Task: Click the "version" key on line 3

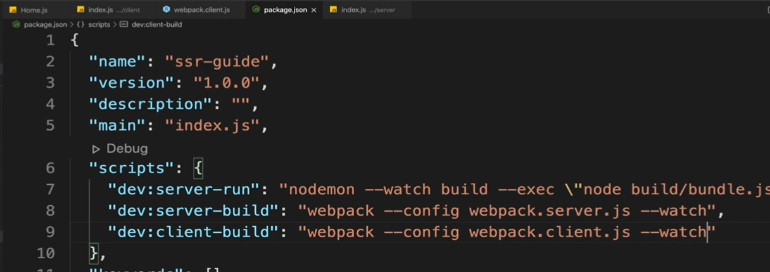Action: 131,83
